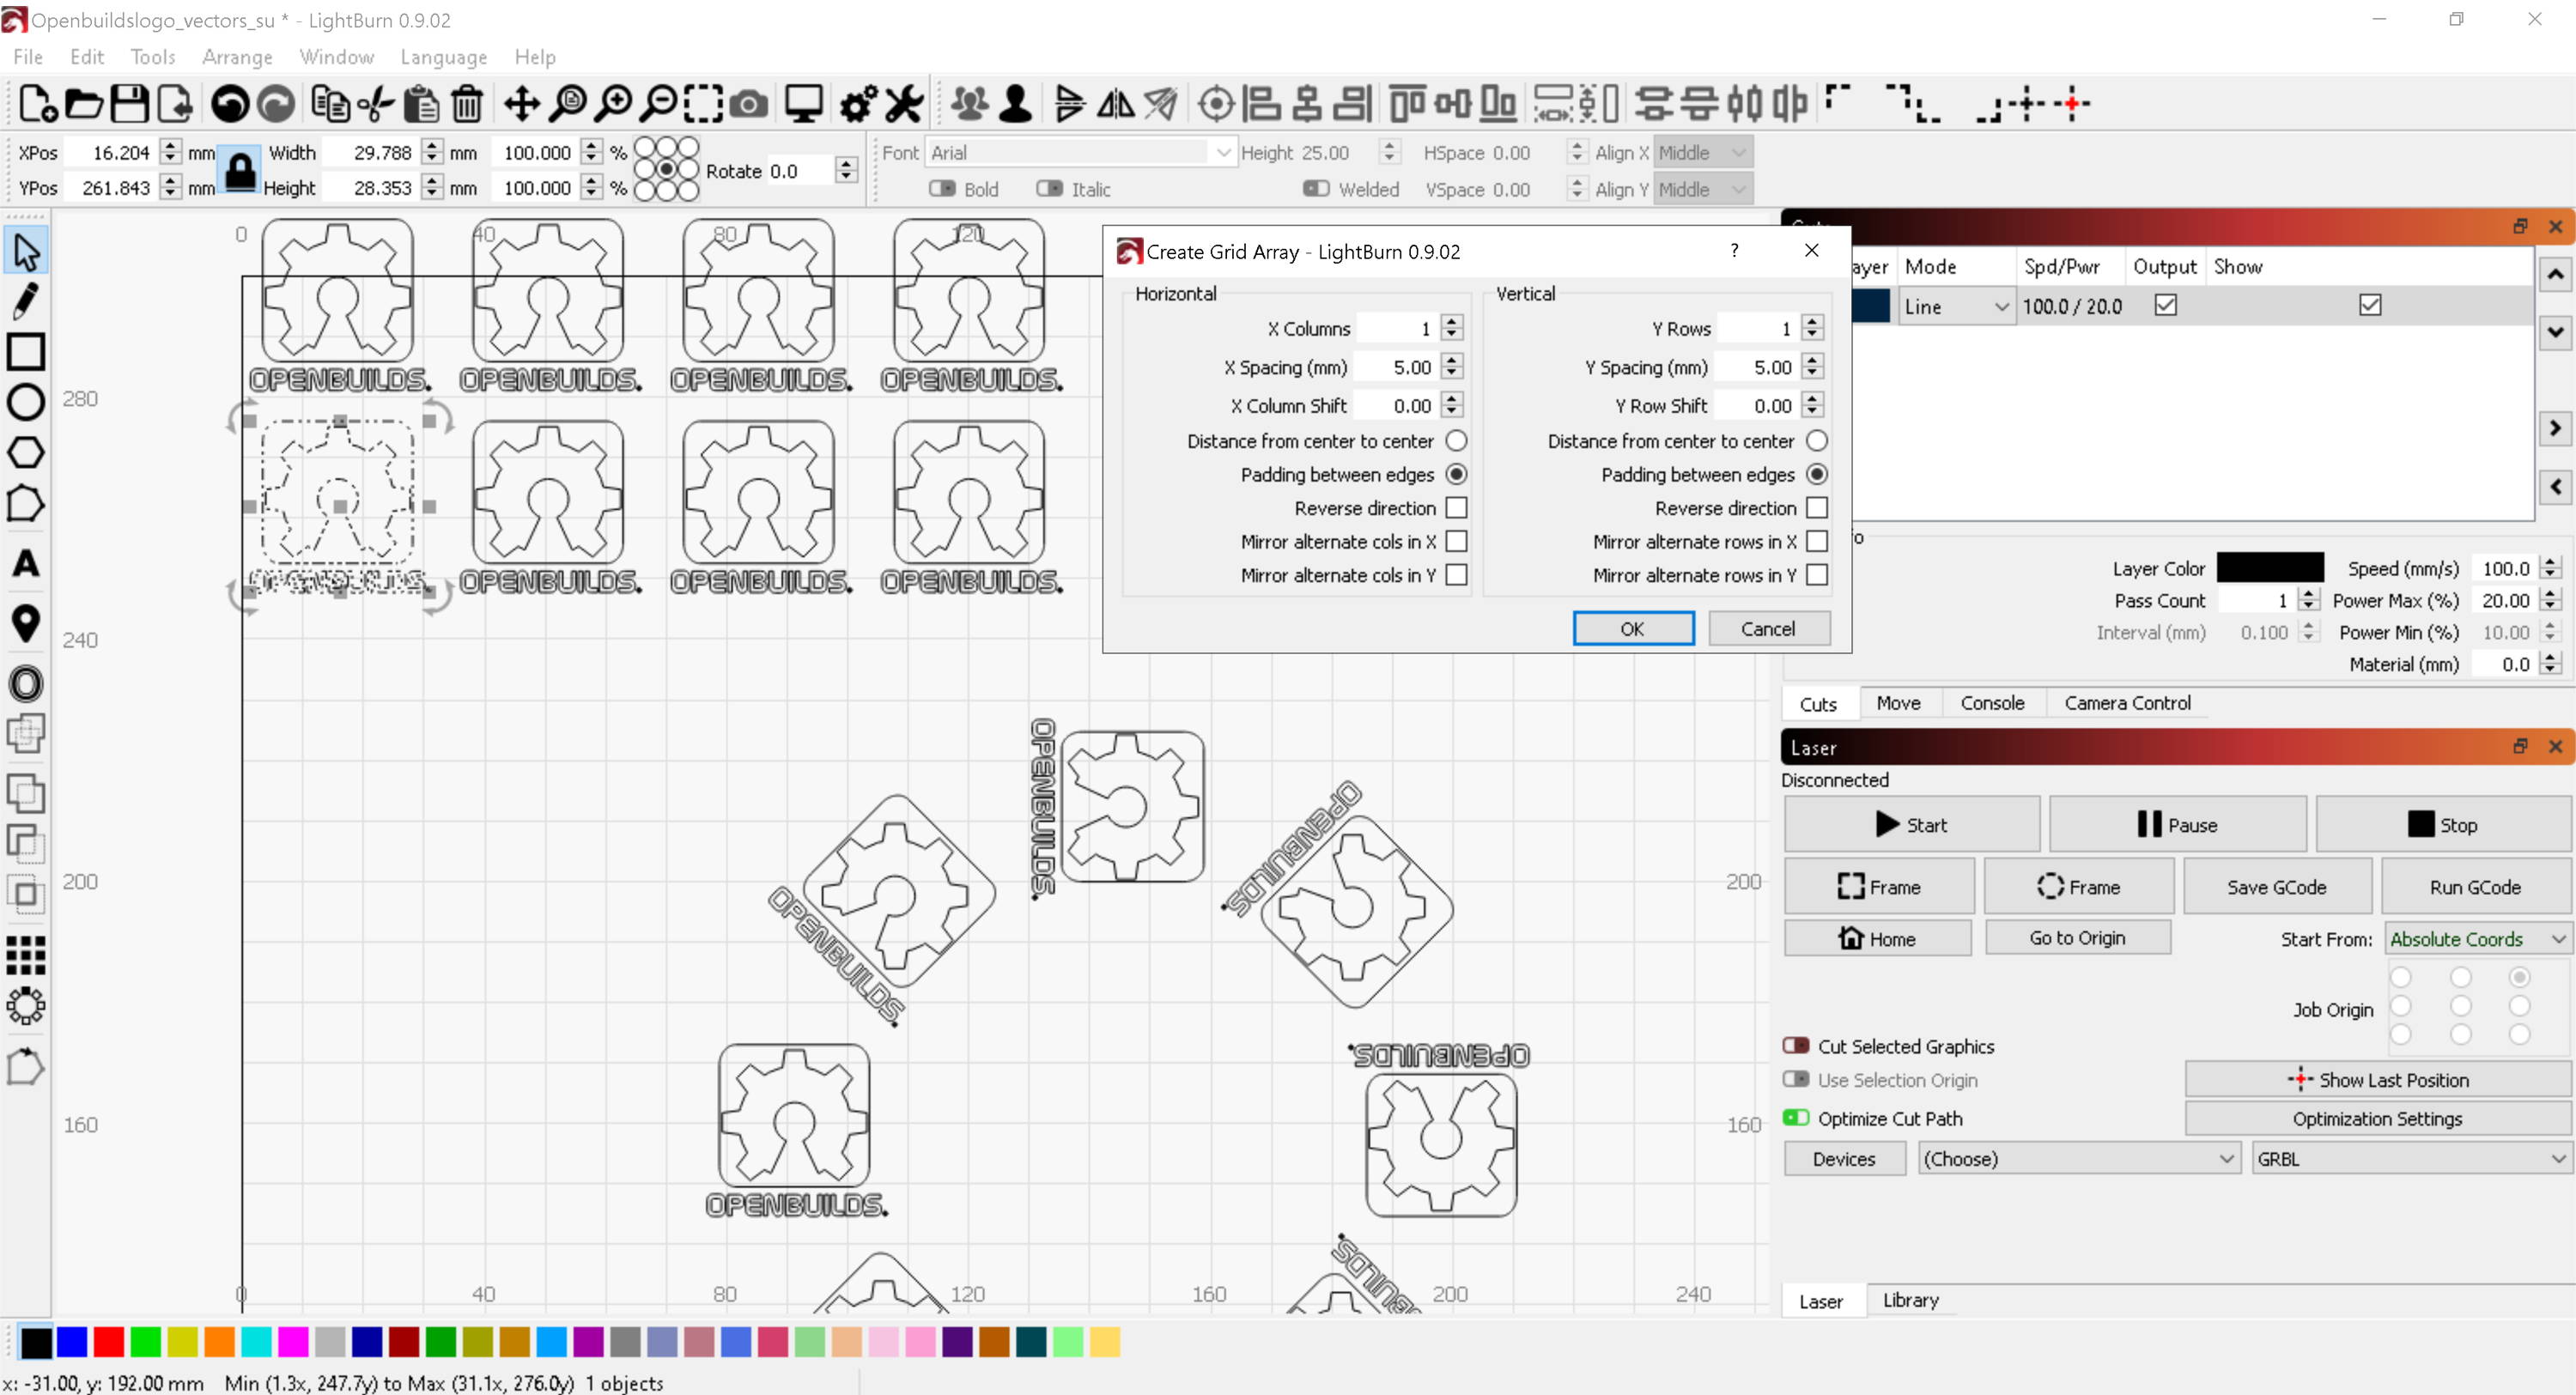Click the Home button
The image size is (2576, 1395).
[x=1877, y=939]
